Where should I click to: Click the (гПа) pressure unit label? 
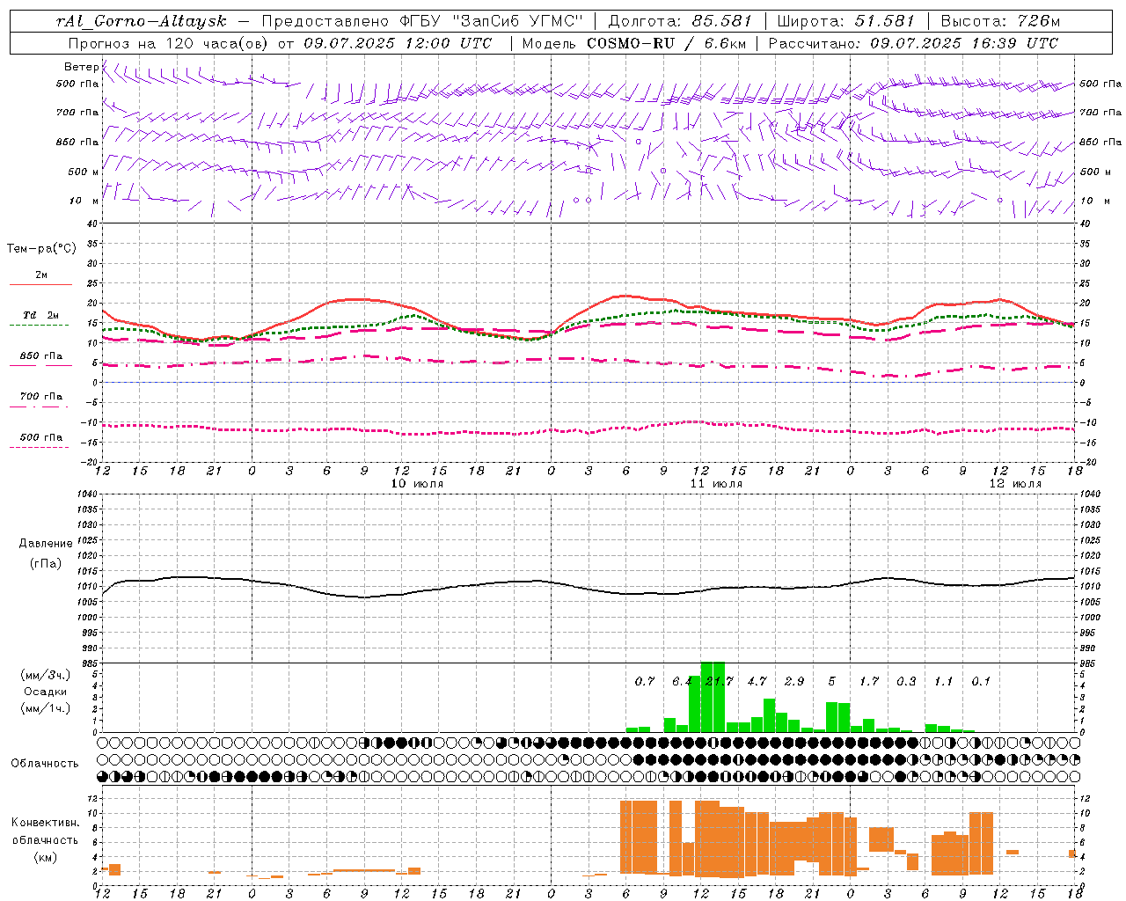[44, 564]
